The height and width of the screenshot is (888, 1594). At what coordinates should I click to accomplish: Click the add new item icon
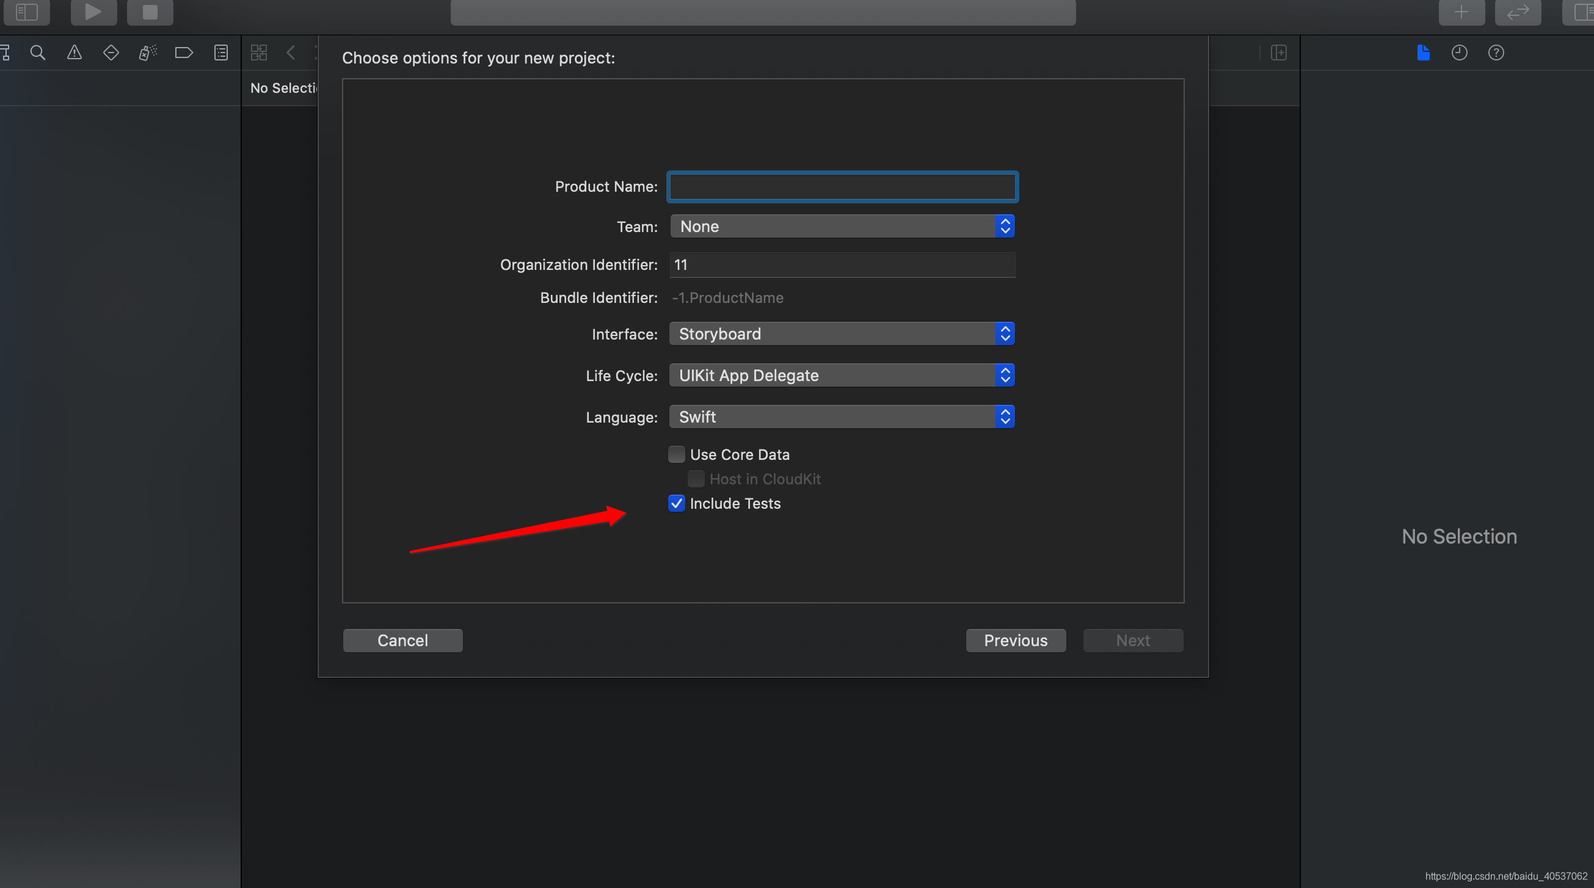pyautogui.click(x=1458, y=12)
